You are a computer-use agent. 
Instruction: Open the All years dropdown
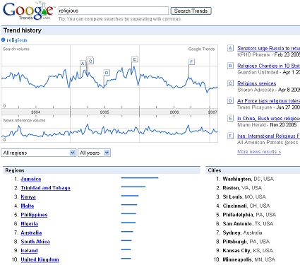pyautogui.click(x=94, y=153)
